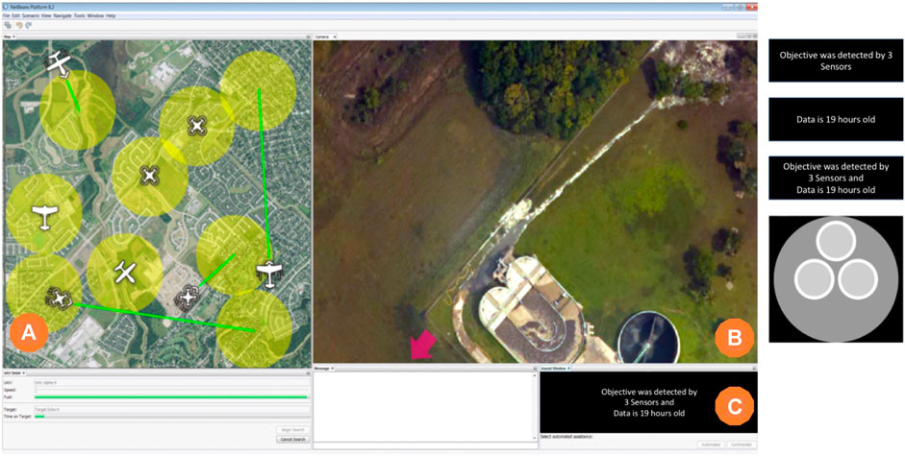Click yellow search circle ending the vertical path
Viewport: 905px width, 456px height.
tap(259, 90)
